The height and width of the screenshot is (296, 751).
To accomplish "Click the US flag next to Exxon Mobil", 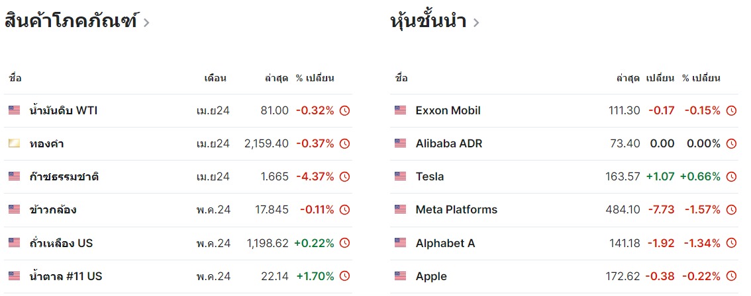I will 401,110.
